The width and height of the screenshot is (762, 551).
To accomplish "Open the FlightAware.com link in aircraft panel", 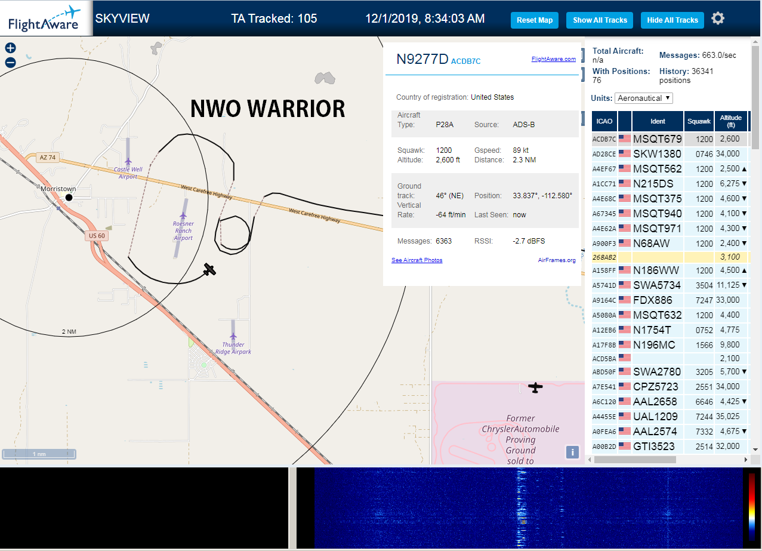I will point(553,59).
